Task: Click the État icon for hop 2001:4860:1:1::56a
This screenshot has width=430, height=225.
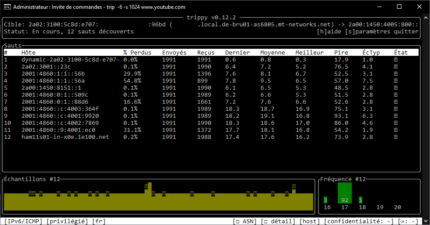Action: click(x=396, y=81)
